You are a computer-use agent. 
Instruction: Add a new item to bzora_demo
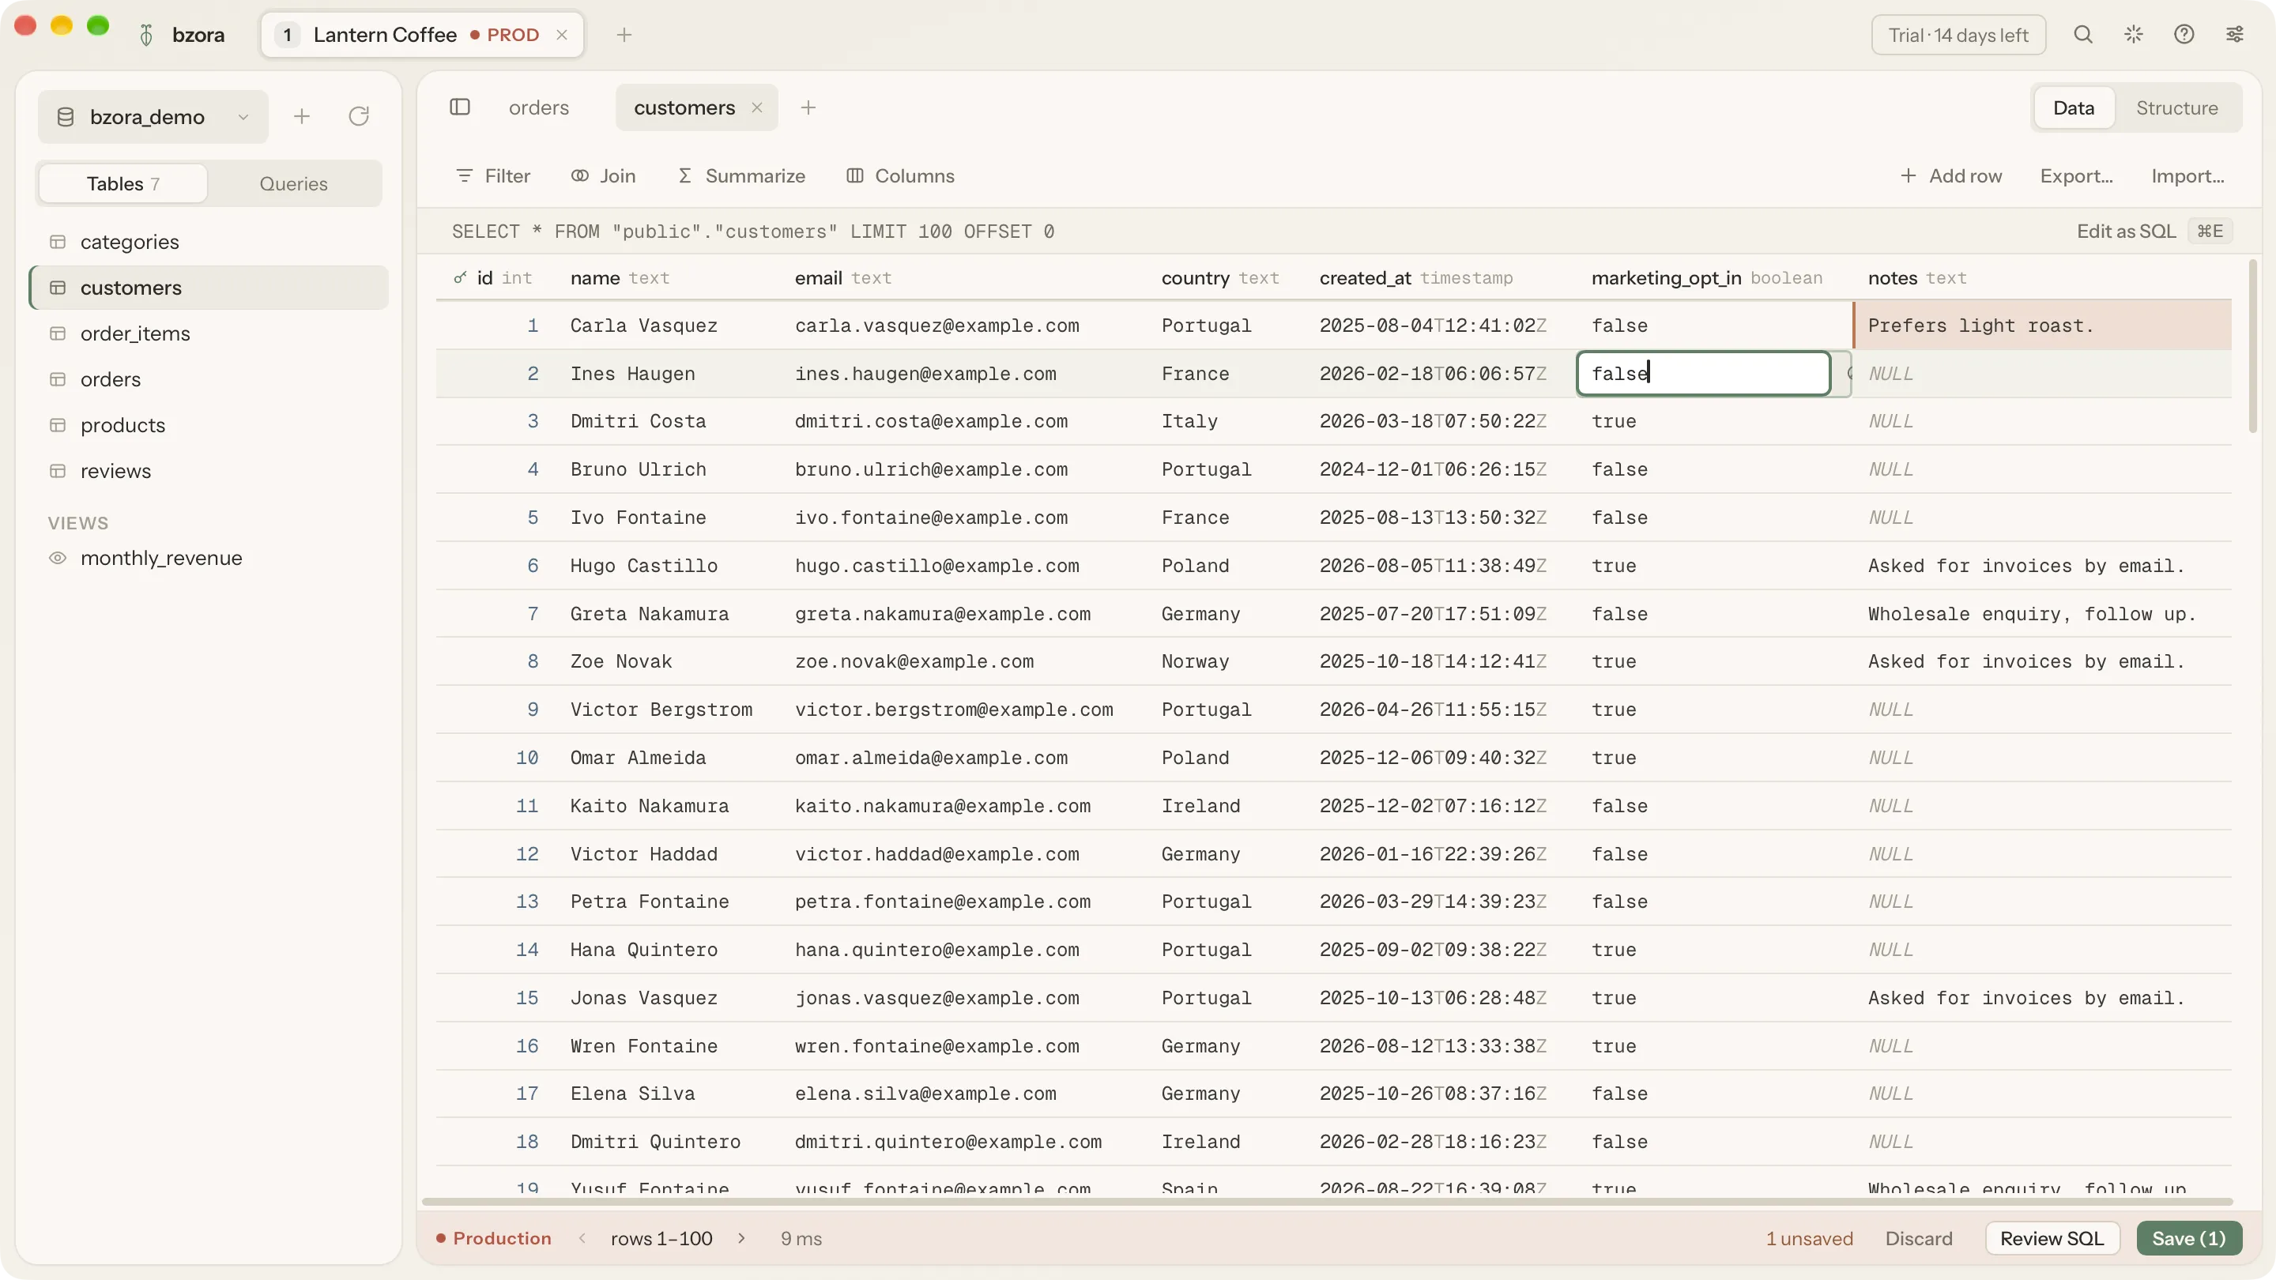(x=301, y=117)
